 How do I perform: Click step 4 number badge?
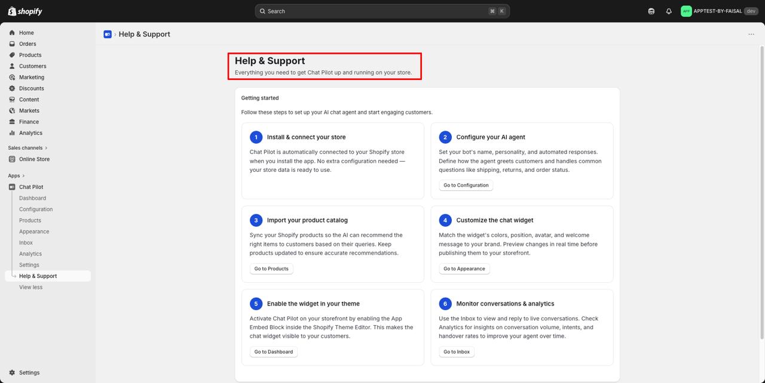(x=445, y=220)
